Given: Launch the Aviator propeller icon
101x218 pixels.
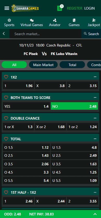Looking at the screenshot, I should [x=55, y=20].
